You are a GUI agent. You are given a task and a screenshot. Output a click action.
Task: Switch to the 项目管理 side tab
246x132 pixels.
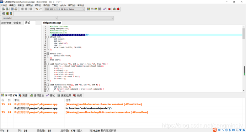(x=6, y=23)
